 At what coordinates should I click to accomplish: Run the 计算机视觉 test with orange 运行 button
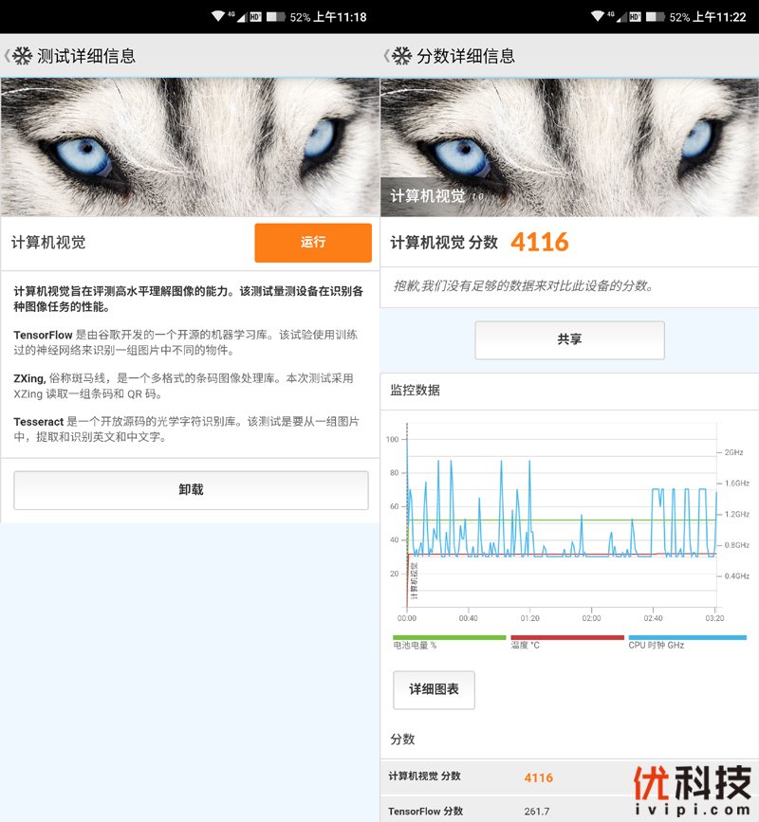click(x=313, y=243)
